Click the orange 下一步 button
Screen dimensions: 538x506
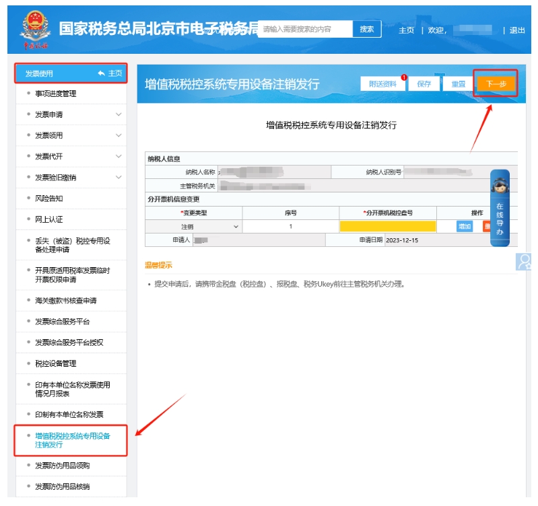[496, 84]
